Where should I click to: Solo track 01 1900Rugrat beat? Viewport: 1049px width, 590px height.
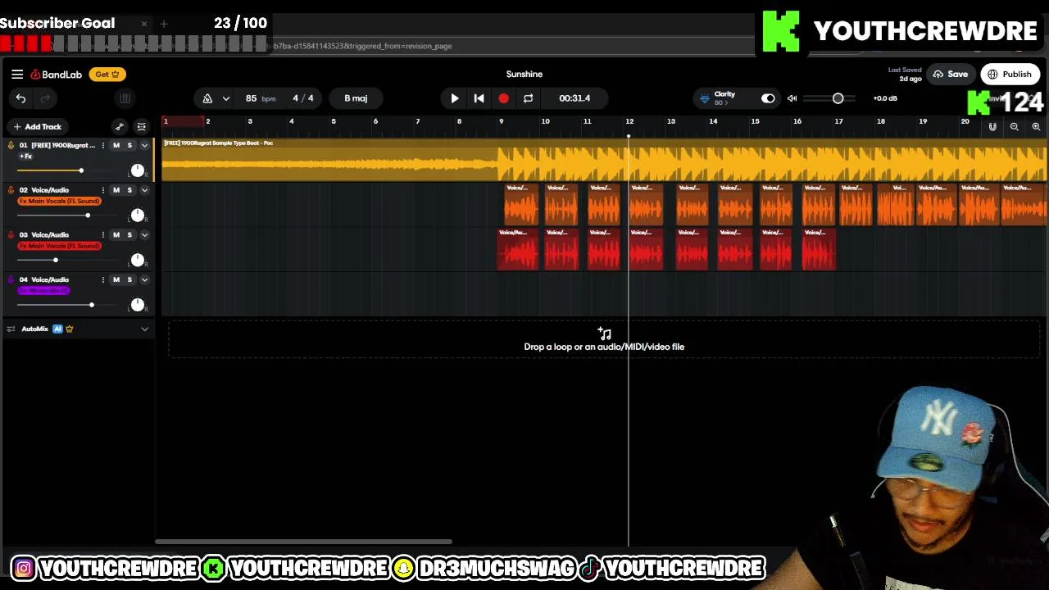pyautogui.click(x=129, y=145)
